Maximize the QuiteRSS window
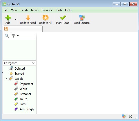 (x=125, y=4)
